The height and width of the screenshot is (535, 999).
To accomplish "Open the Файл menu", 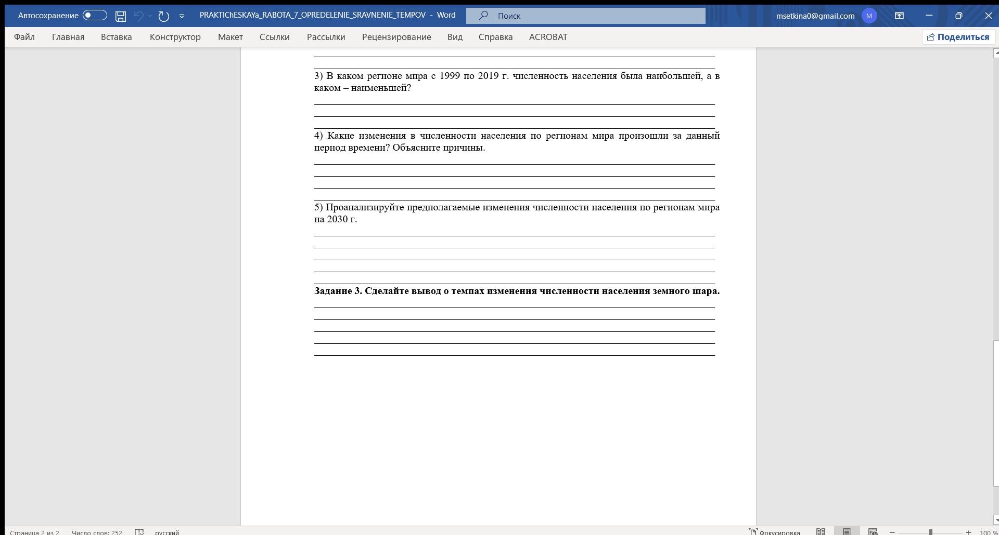I will [24, 37].
